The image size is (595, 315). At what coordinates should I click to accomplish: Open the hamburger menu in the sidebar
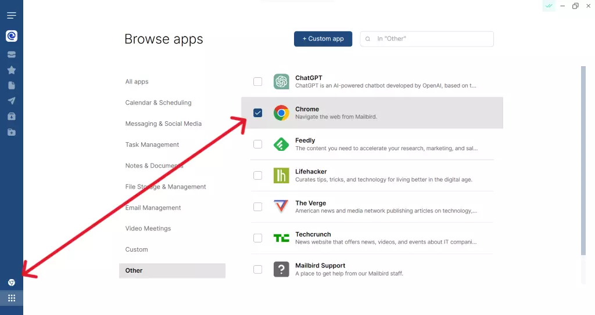[11, 15]
